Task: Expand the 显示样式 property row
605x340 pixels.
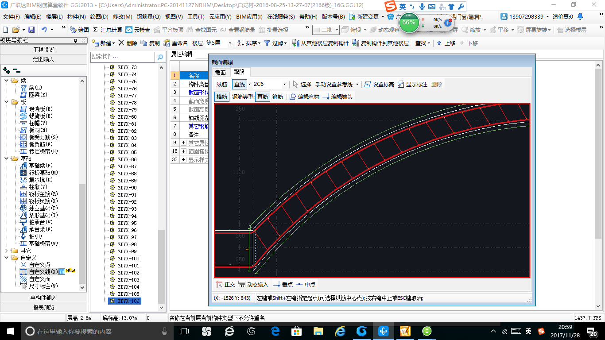Action: [x=183, y=160]
